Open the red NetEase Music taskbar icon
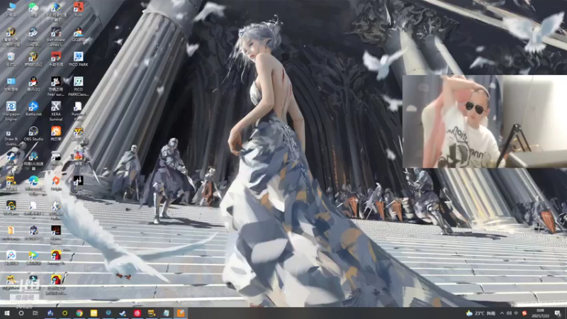 coord(137,313)
